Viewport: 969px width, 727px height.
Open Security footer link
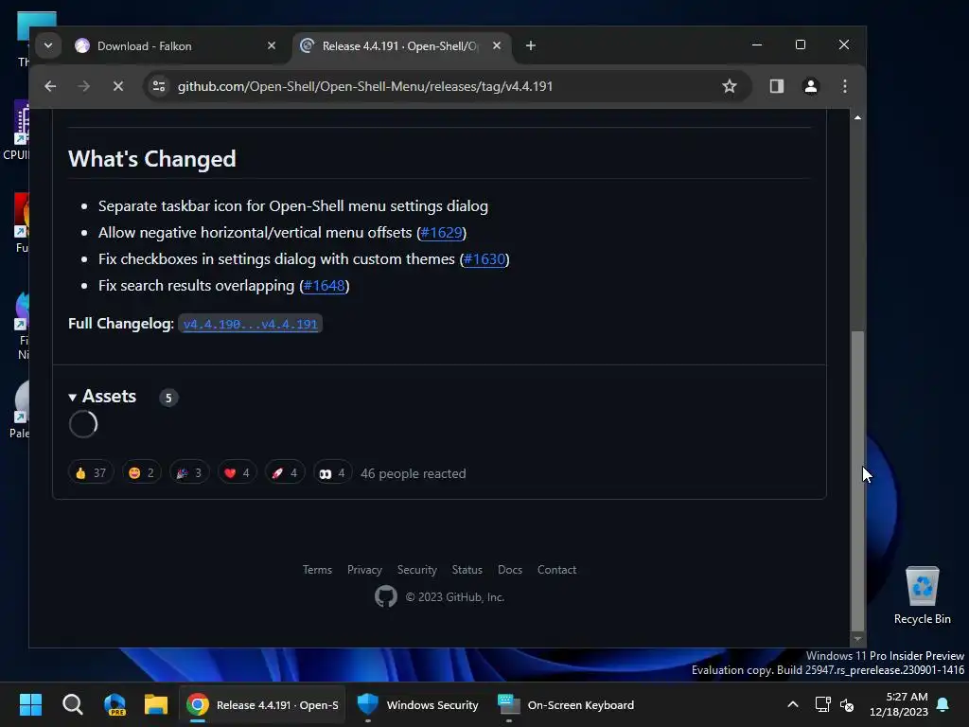click(417, 570)
